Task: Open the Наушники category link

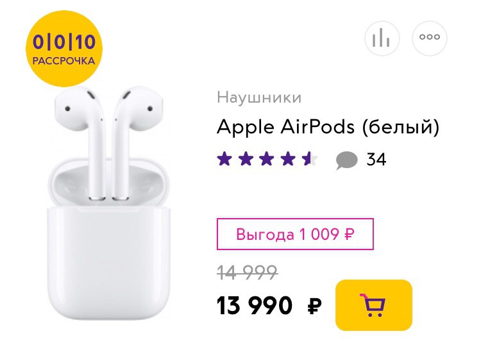Action: [x=259, y=97]
